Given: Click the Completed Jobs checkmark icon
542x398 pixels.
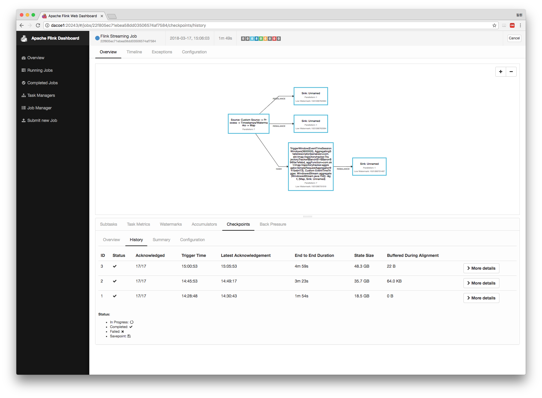Looking at the screenshot, I should point(24,83).
